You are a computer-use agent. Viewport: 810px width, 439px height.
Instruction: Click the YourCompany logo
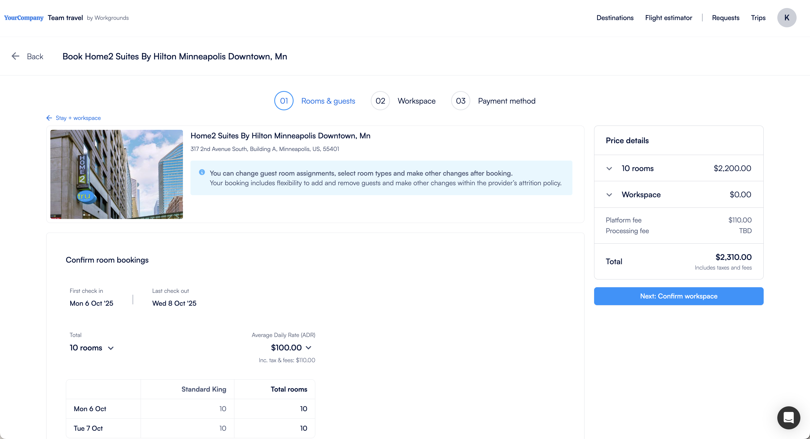24,18
